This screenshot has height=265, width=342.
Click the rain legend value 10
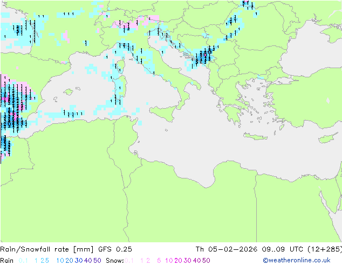(x=60, y=261)
